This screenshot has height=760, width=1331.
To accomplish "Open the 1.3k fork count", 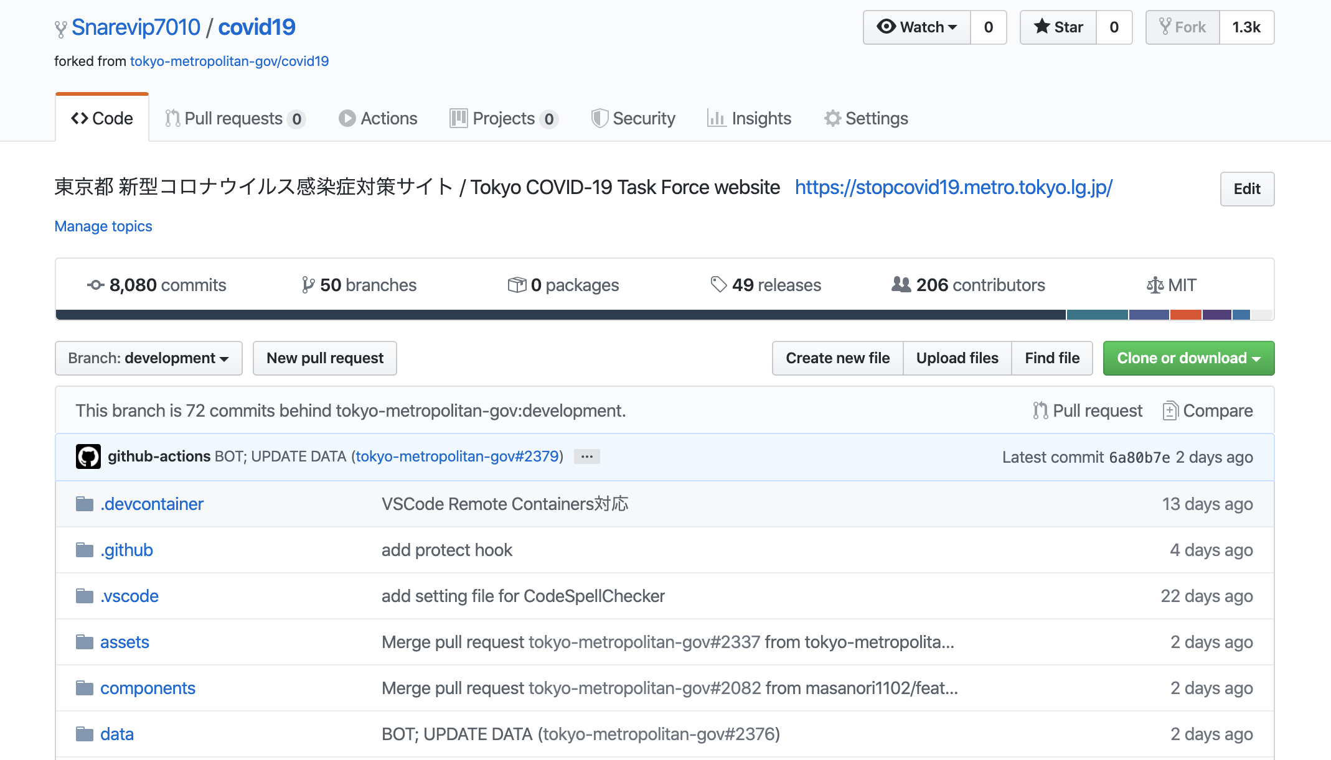I will 1246,27.
